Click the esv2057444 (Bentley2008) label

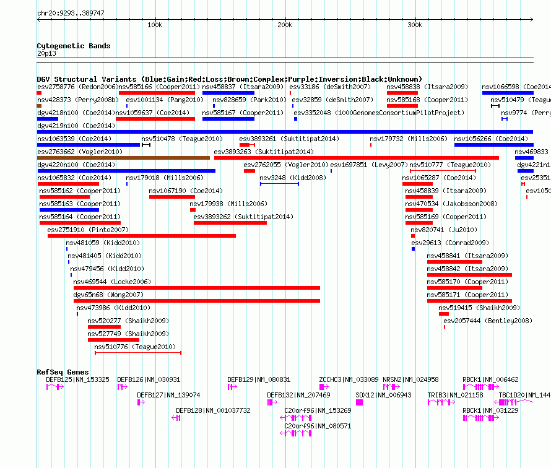(488, 321)
